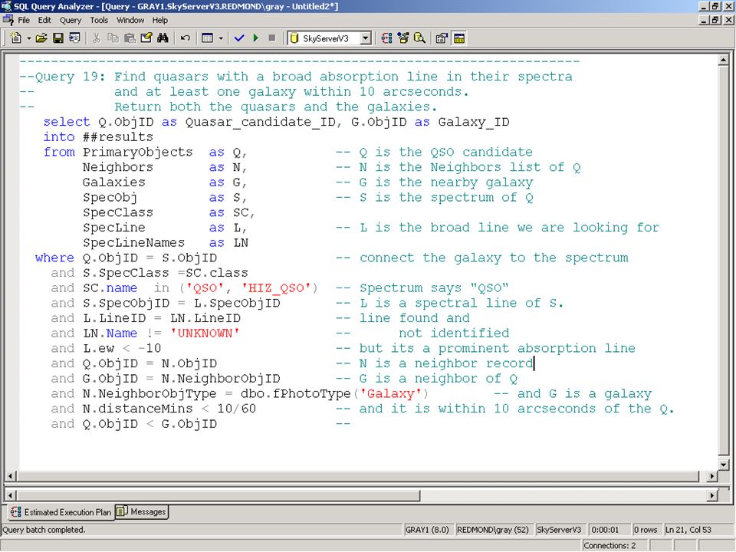Click the Undo arrow icon

(186, 38)
